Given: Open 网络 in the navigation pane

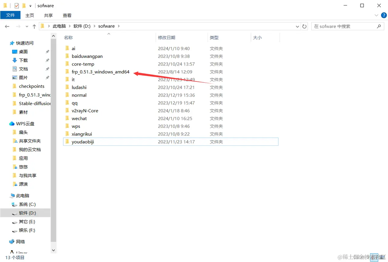Looking at the screenshot, I should (21, 242).
